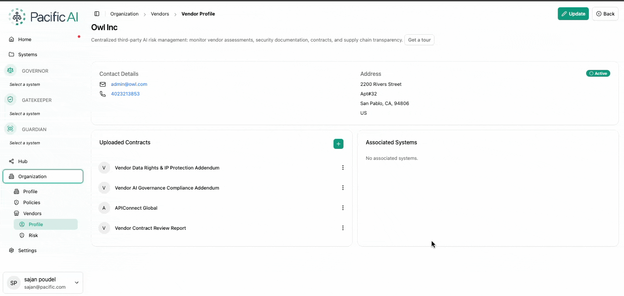The height and width of the screenshot is (296, 624).
Task: Click the red notification dot near Home
Action: click(x=79, y=37)
